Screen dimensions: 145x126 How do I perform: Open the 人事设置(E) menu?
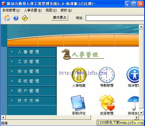click(x=33, y=10)
